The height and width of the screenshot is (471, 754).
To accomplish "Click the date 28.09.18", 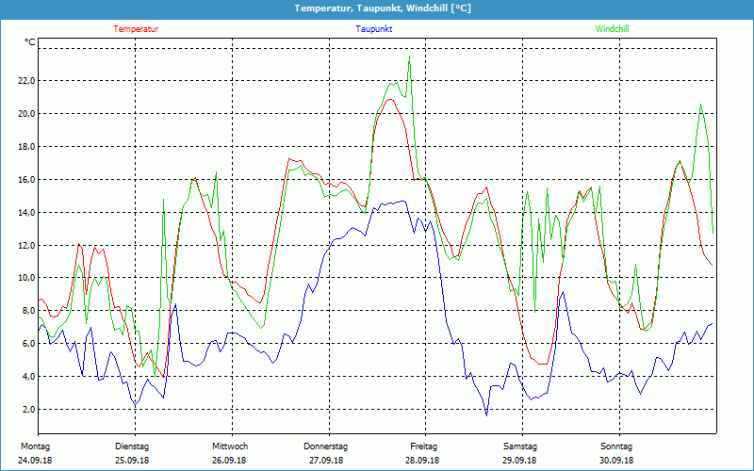I will click(422, 461).
